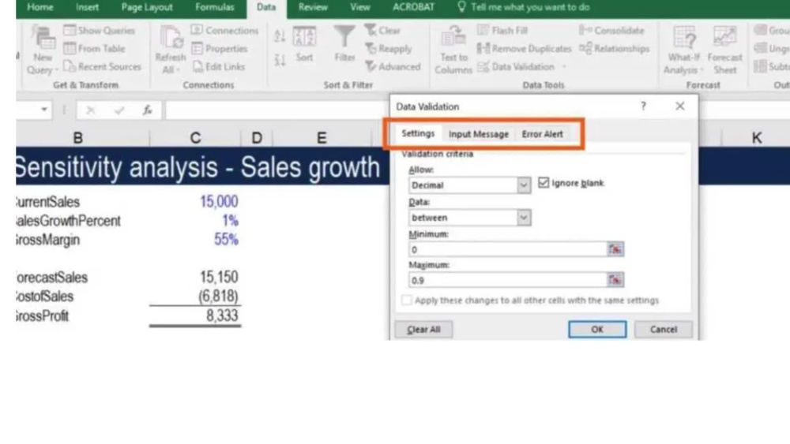The width and height of the screenshot is (790, 444).
Task: Open the ACROBAT tab
Action: click(x=413, y=8)
